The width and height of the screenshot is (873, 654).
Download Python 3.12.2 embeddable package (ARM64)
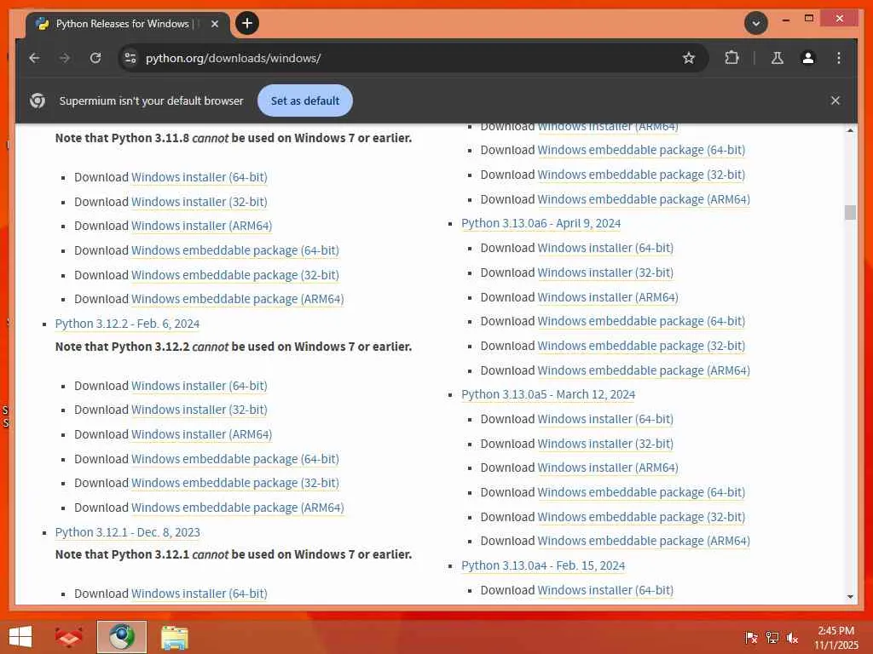pos(237,508)
